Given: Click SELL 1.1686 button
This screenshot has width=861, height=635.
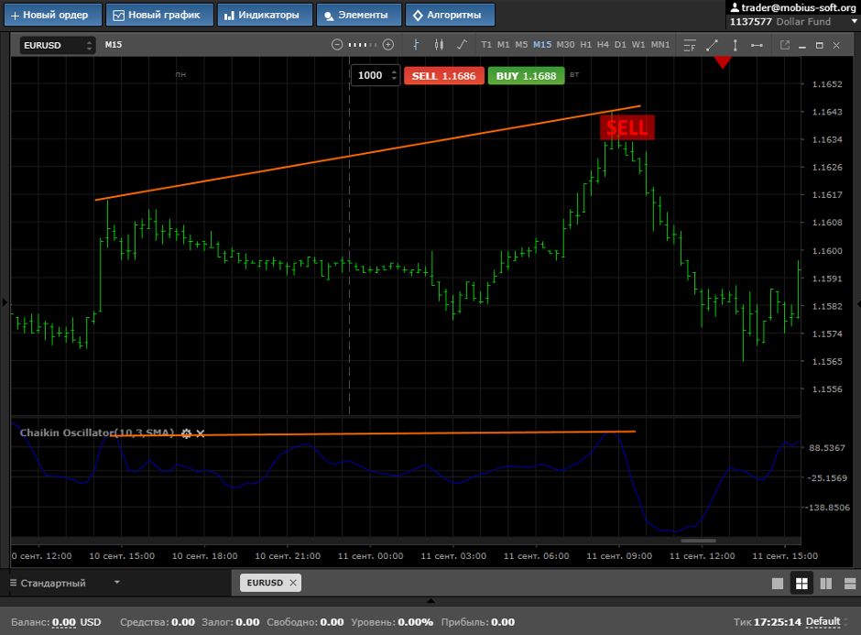Looking at the screenshot, I should [x=444, y=76].
